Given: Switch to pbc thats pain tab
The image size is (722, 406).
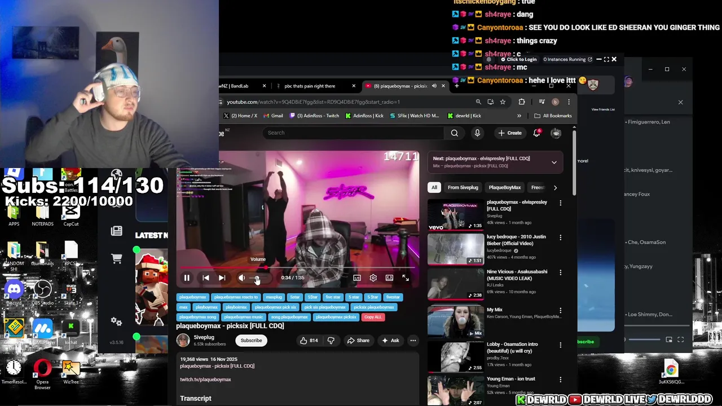Looking at the screenshot, I should click(310, 86).
